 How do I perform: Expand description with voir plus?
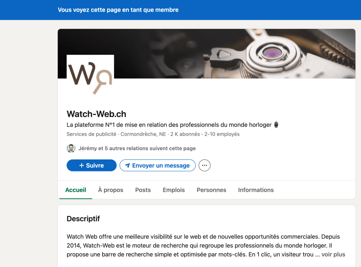(333, 254)
